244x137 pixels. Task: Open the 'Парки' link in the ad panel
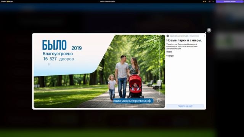click(x=169, y=52)
